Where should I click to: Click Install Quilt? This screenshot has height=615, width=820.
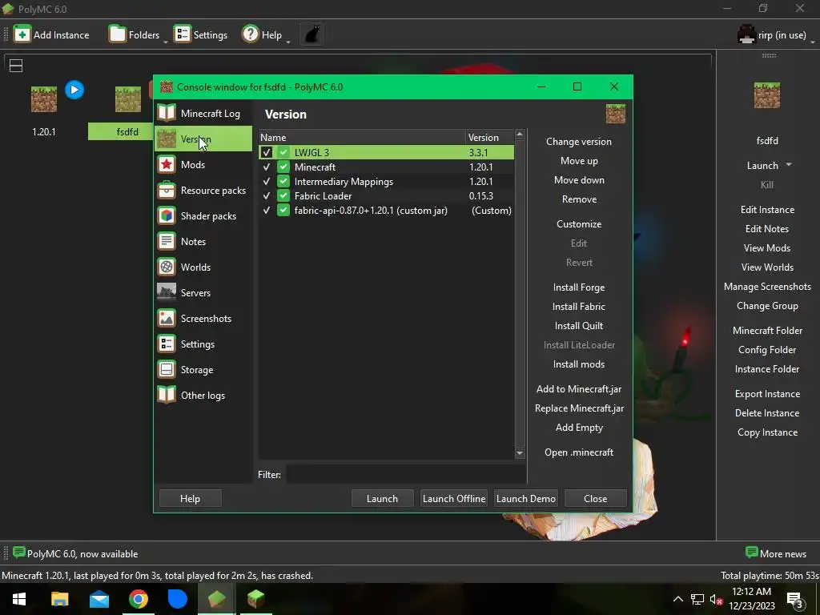[578, 326]
